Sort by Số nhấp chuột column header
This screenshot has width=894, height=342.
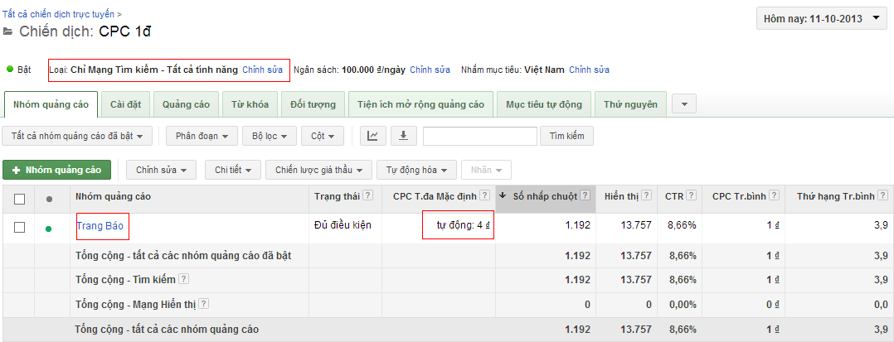(546, 199)
